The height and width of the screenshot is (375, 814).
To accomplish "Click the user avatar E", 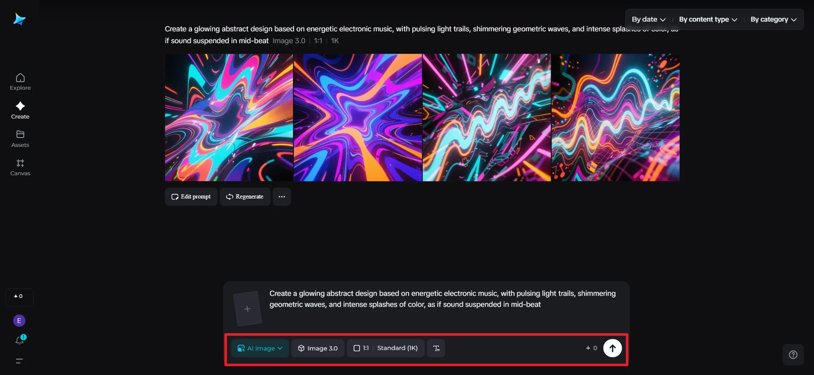I will click(19, 321).
